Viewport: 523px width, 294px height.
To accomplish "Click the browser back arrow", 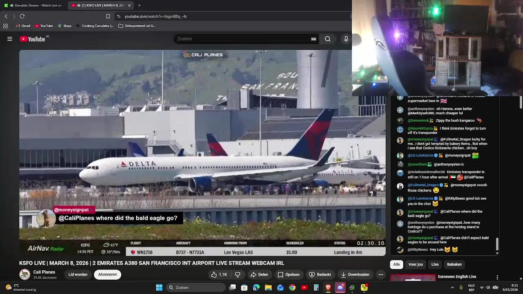I will coord(6,16).
